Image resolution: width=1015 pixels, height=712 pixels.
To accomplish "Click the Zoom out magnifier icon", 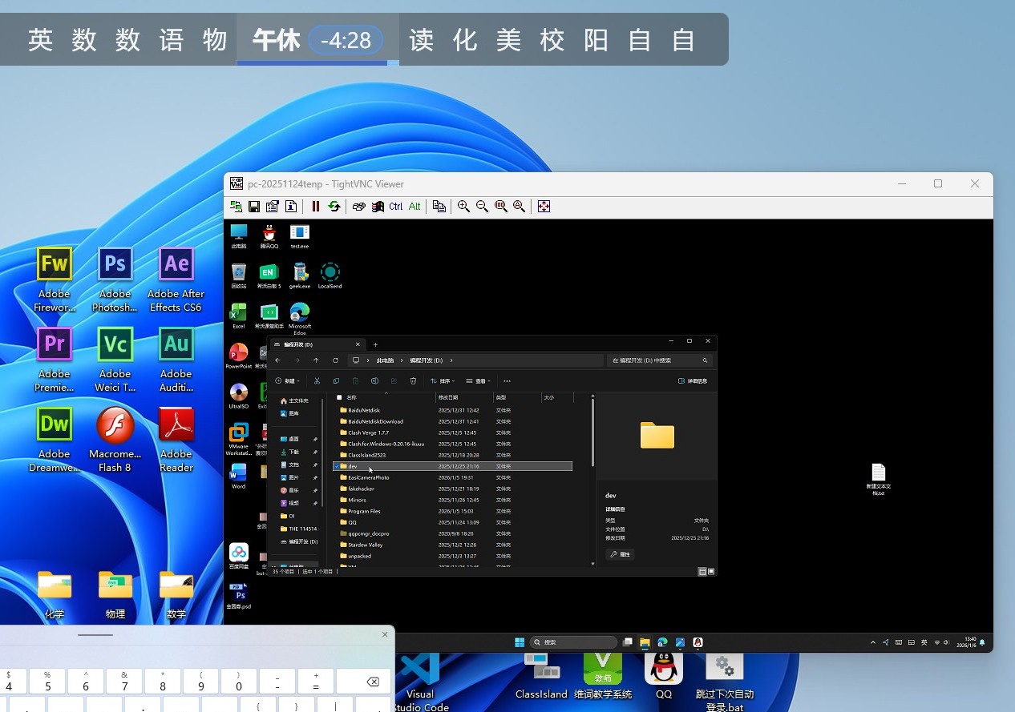I will [482, 207].
